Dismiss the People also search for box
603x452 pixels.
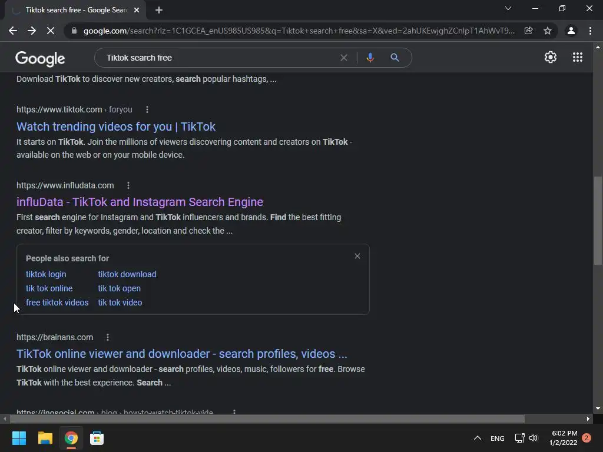pos(357,256)
